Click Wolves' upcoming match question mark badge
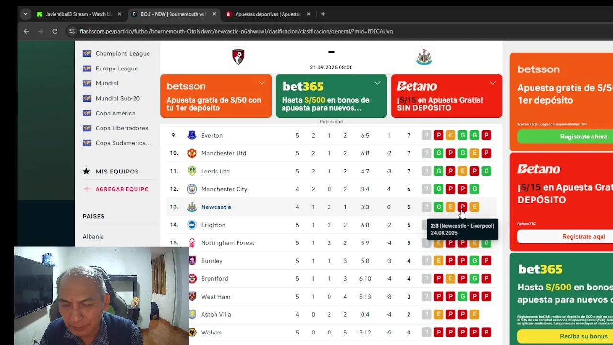Image resolution: width=613 pixels, height=345 pixels. point(427,332)
